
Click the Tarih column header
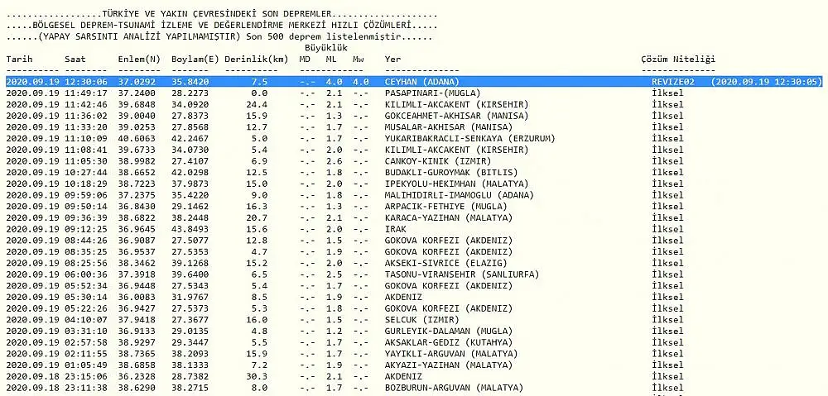[20, 59]
